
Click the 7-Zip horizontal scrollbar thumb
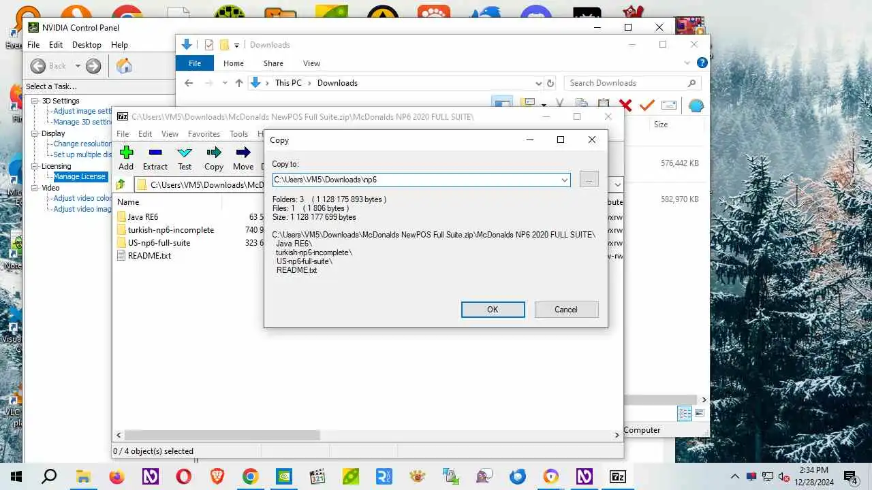pyautogui.click(x=221, y=435)
